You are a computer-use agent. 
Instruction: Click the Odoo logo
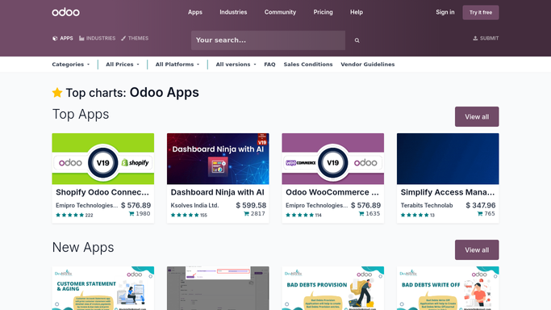pos(65,12)
